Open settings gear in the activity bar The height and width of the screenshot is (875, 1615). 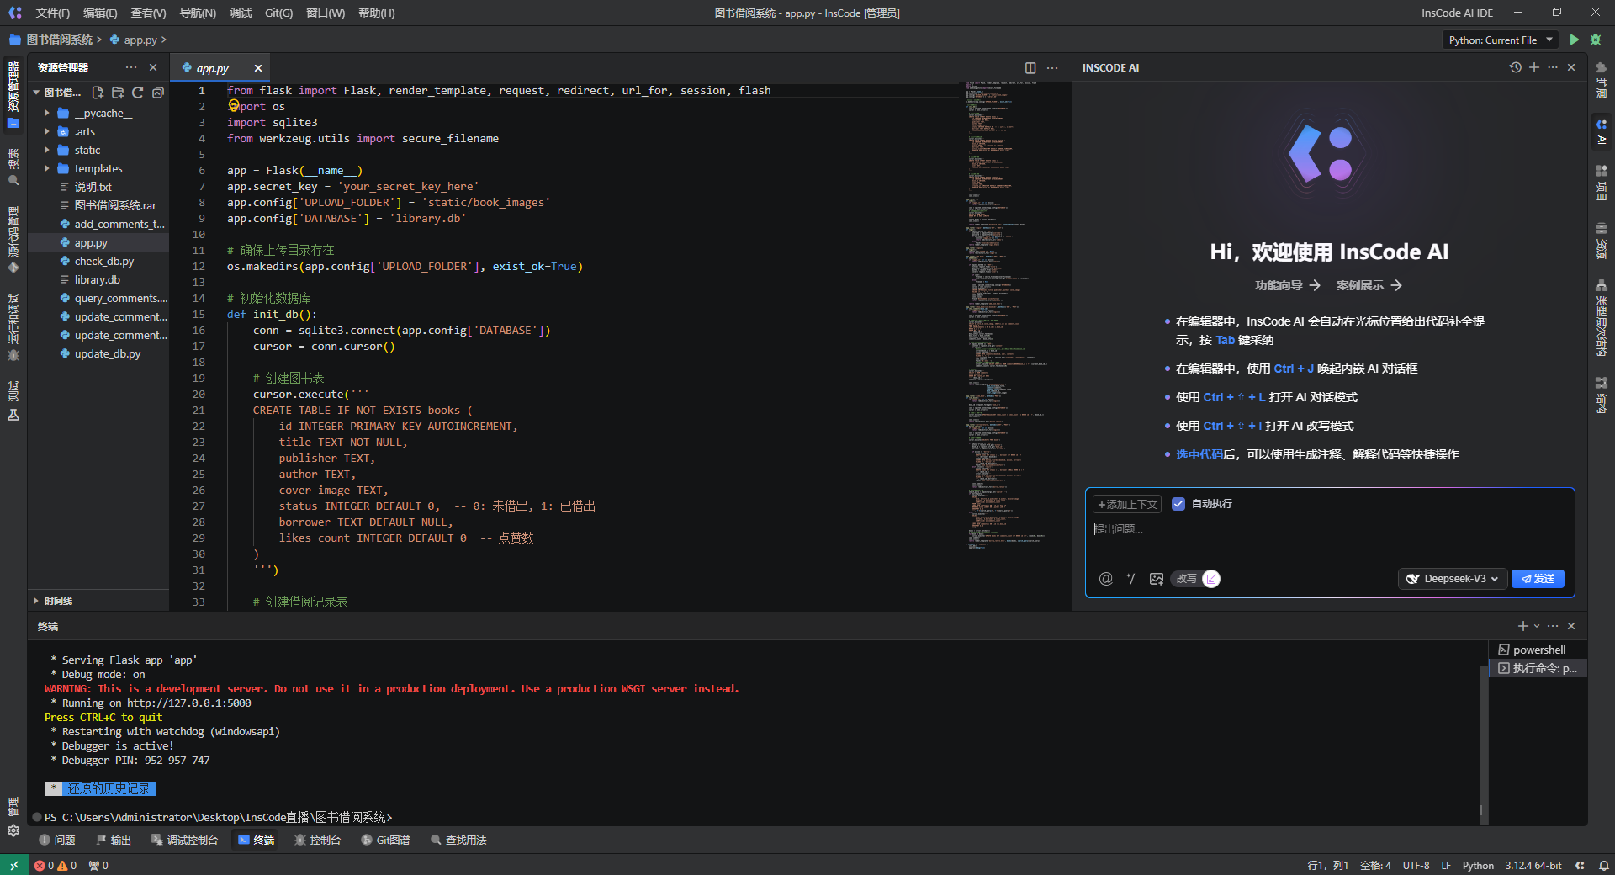click(13, 830)
